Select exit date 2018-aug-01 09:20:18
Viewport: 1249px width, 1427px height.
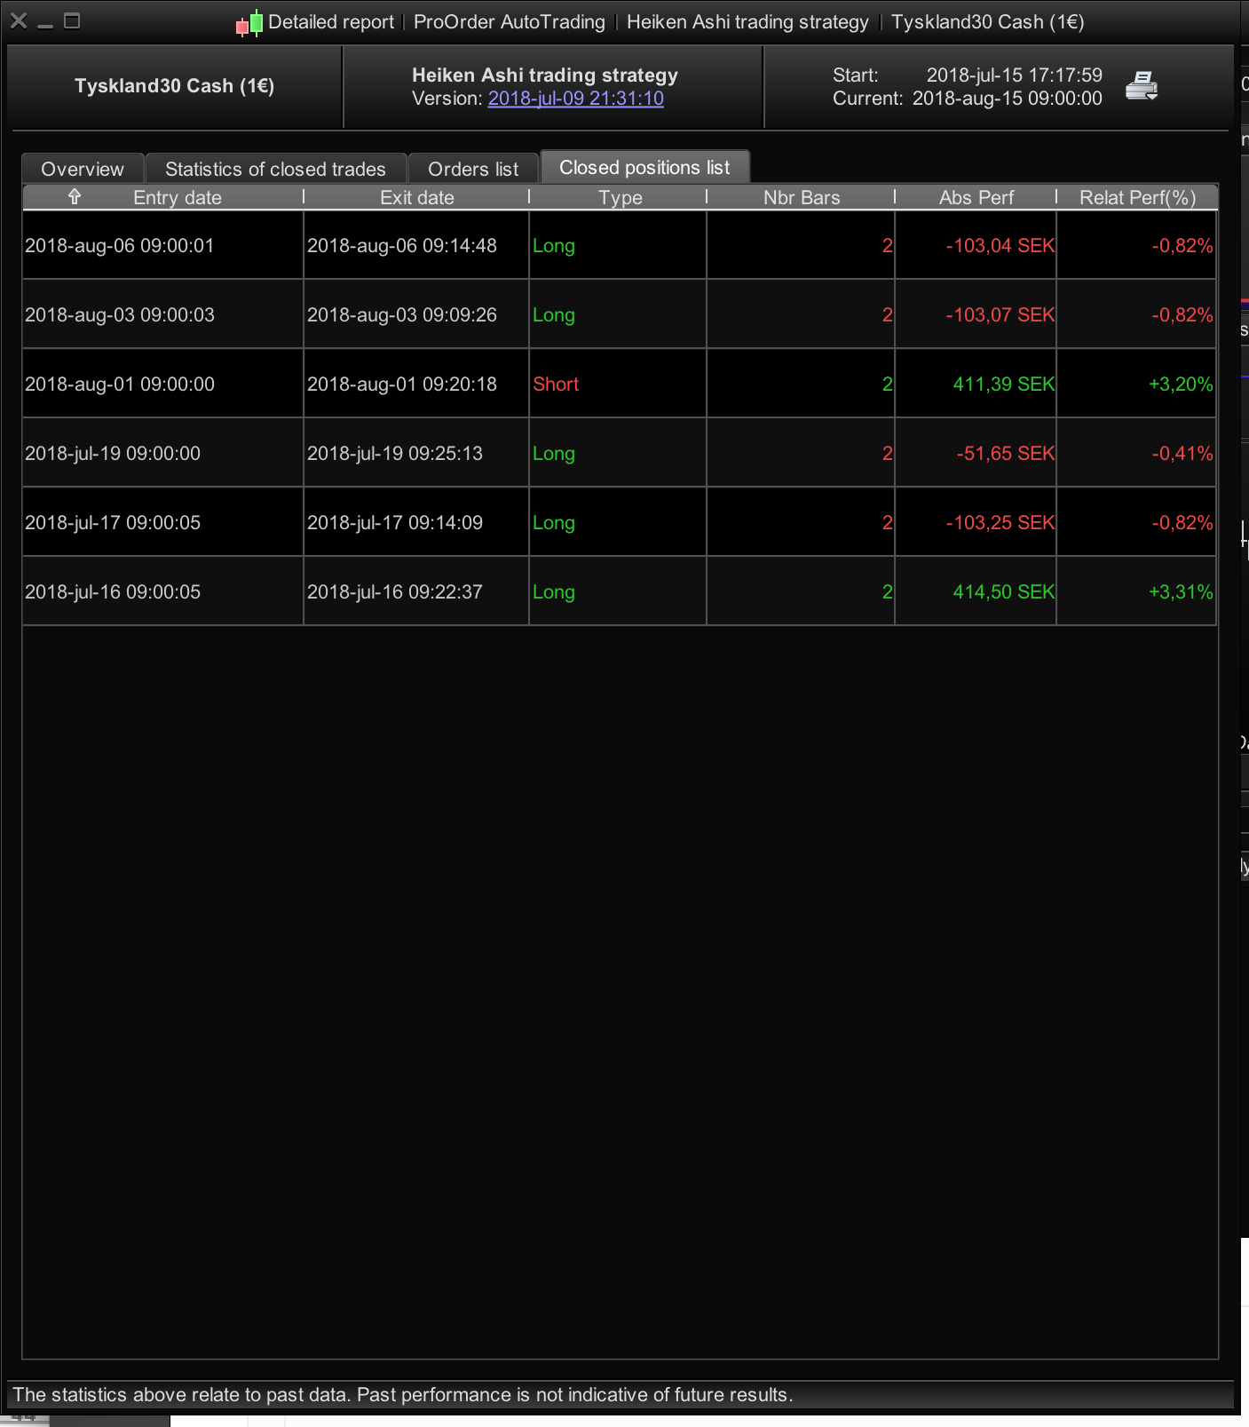pyautogui.click(x=402, y=384)
